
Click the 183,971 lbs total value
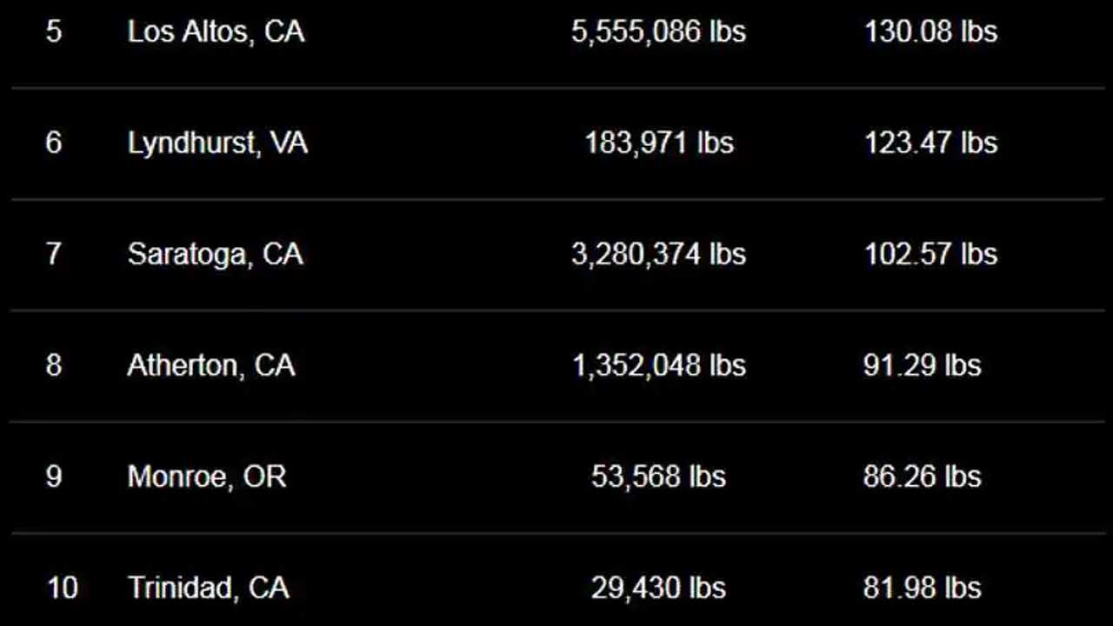tap(659, 143)
